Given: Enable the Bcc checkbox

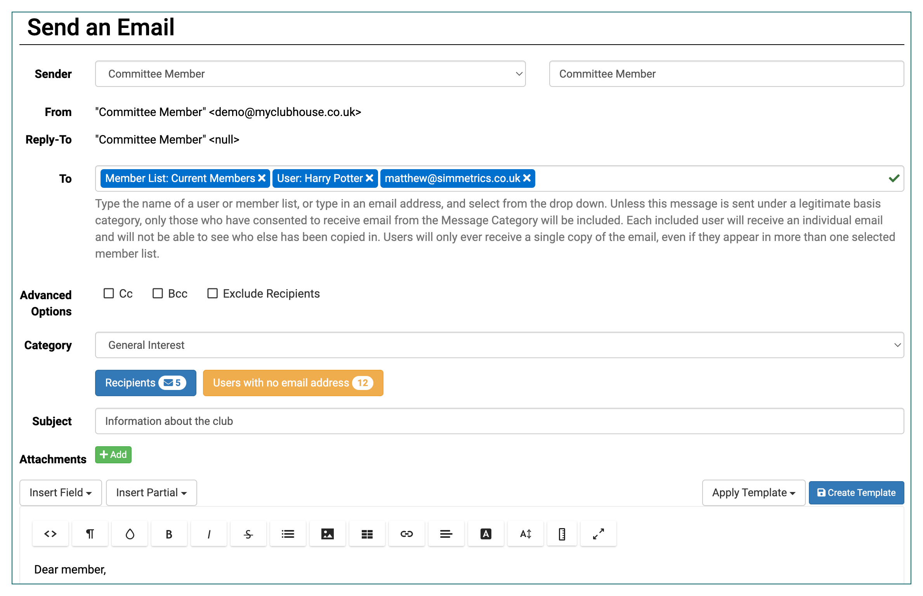Looking at the screenshot, I should click(158, 293).
